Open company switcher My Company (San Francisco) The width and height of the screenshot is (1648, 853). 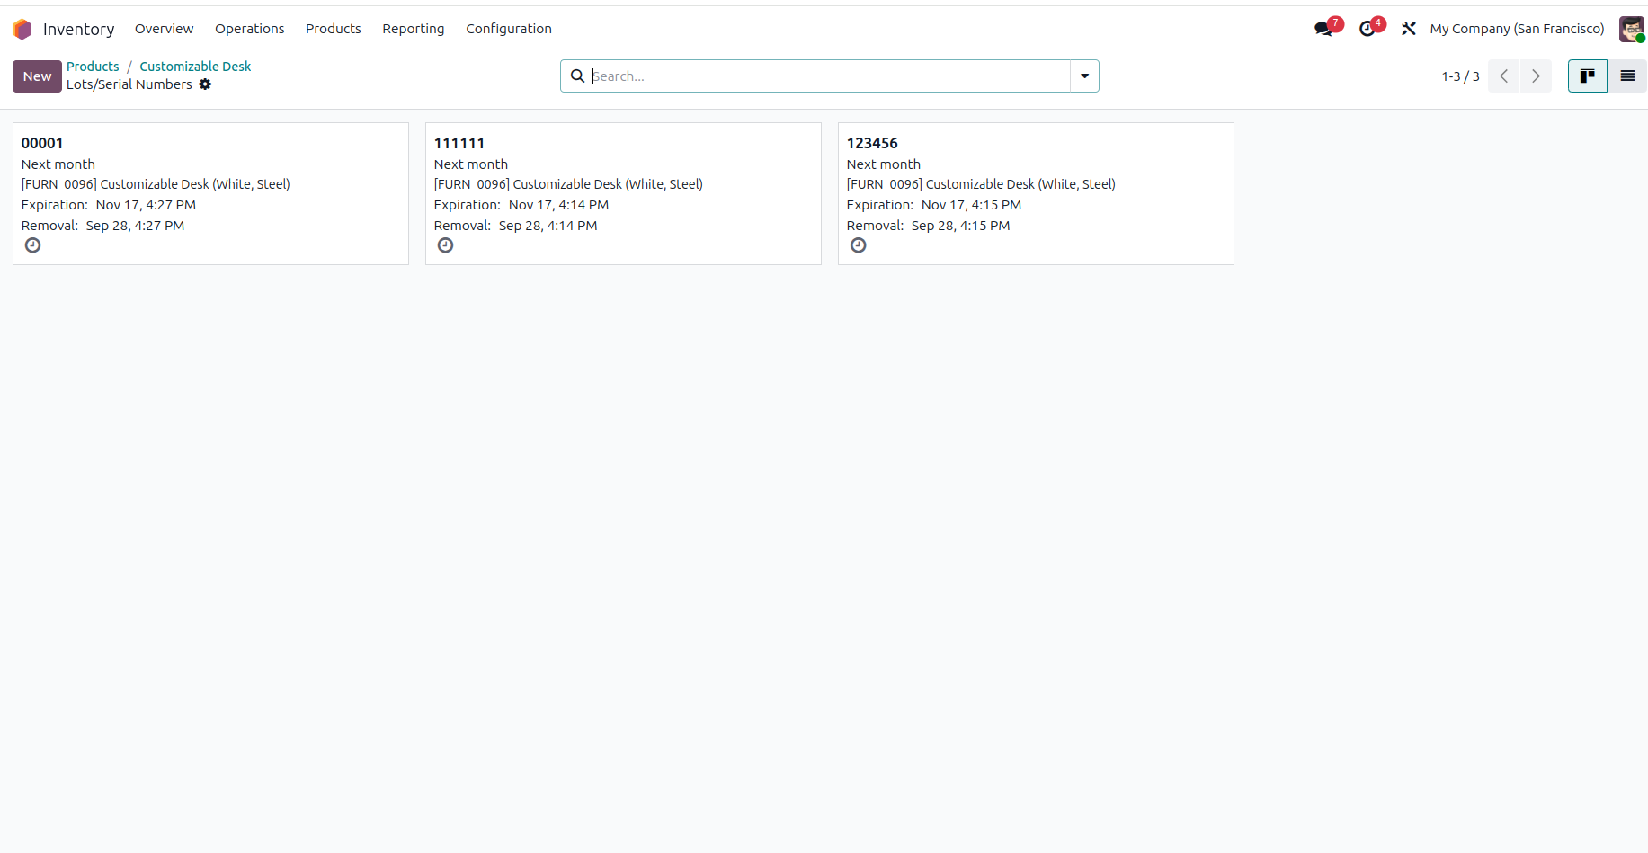click(x=1517, y=29)
